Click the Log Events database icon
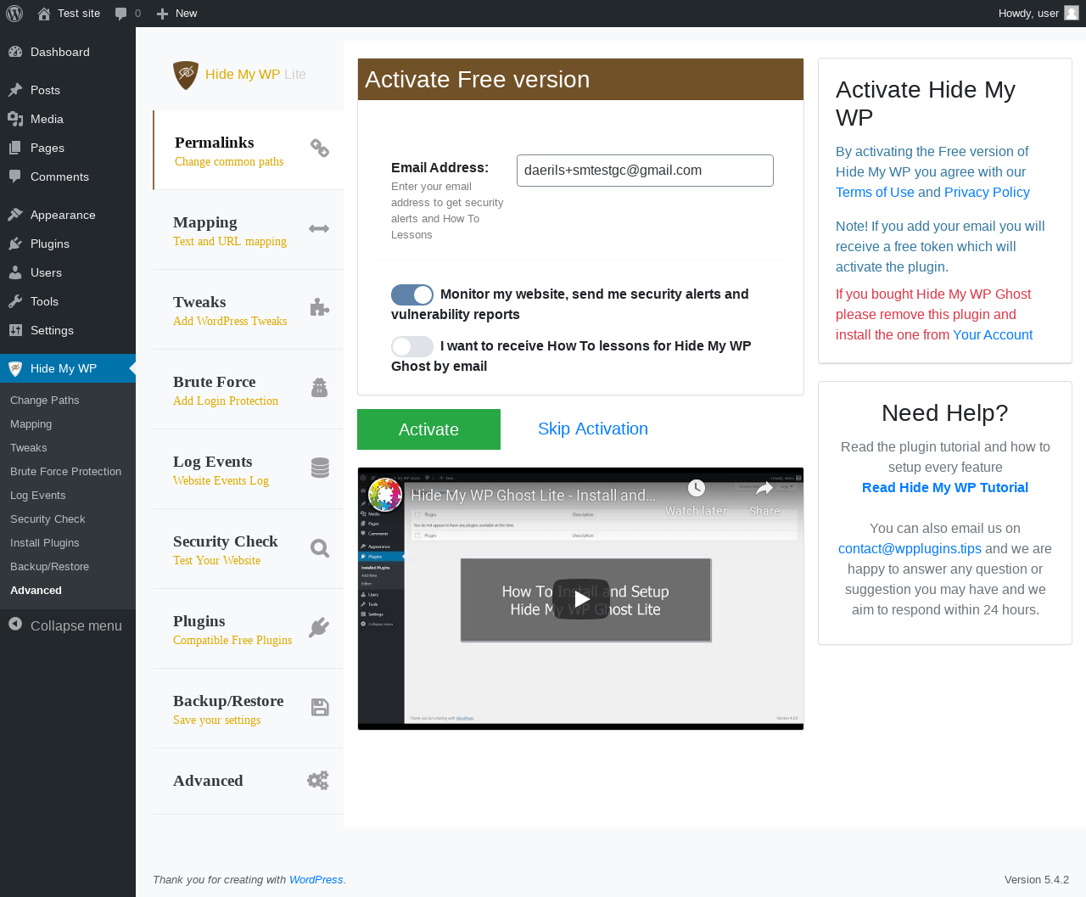 click(x=320, y=468)
